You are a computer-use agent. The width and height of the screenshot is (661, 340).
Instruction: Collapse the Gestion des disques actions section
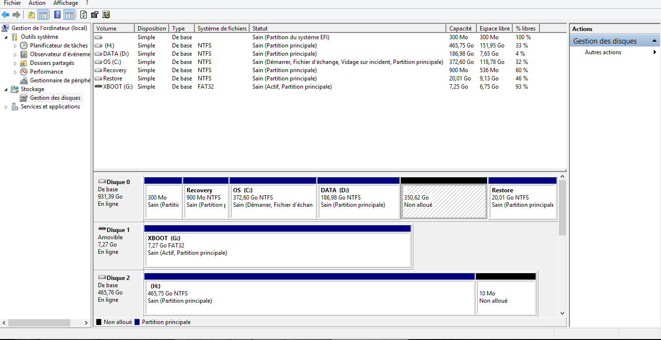654,41
